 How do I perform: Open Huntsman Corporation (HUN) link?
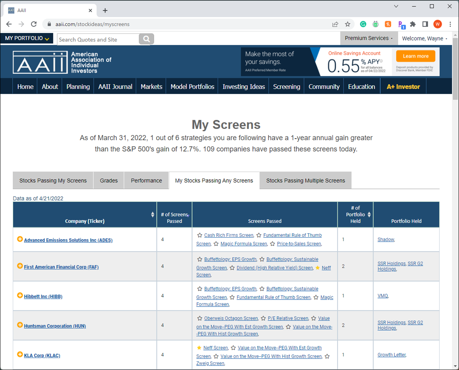pos(55,326)
